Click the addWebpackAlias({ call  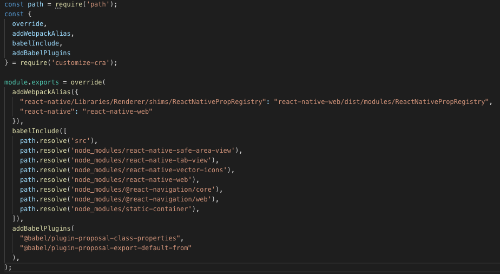click(45, 92)
